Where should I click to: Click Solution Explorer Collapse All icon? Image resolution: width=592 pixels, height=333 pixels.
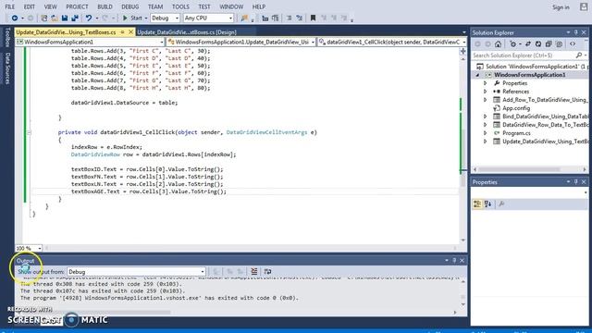pyautogui.click(x=549, y=44)
